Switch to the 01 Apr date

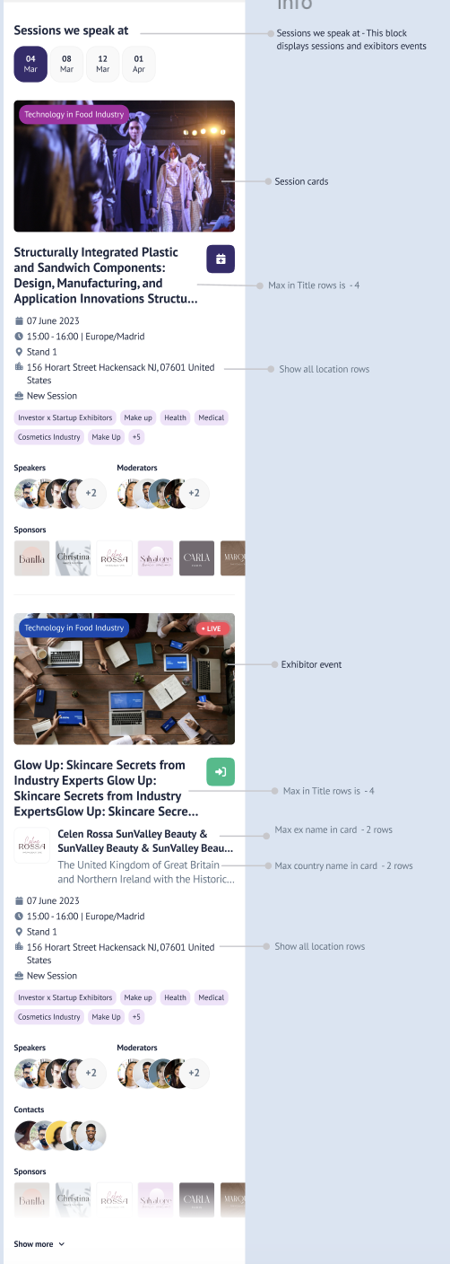139,65
